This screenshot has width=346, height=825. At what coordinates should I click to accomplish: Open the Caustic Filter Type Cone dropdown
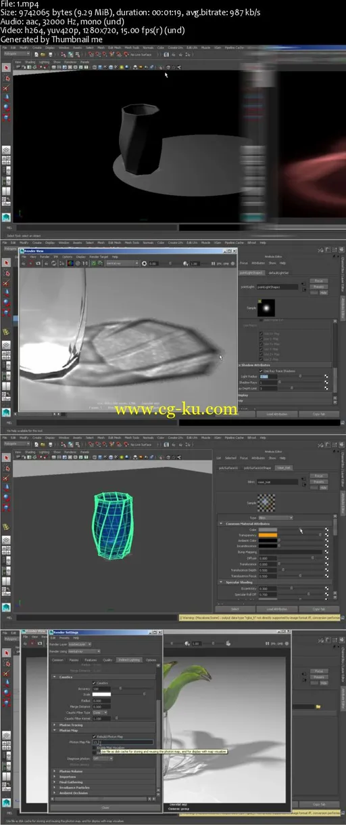101,712
